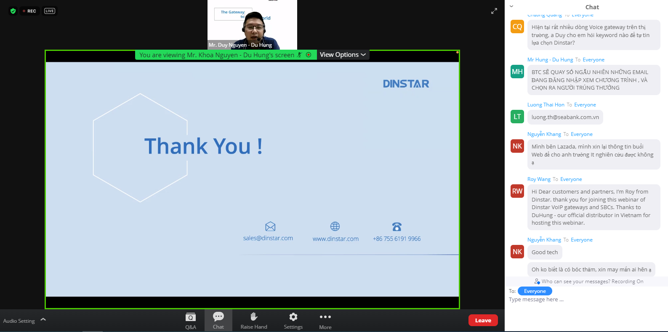
Task: Click the green encryption shield icon
Action: coord(13,11)
